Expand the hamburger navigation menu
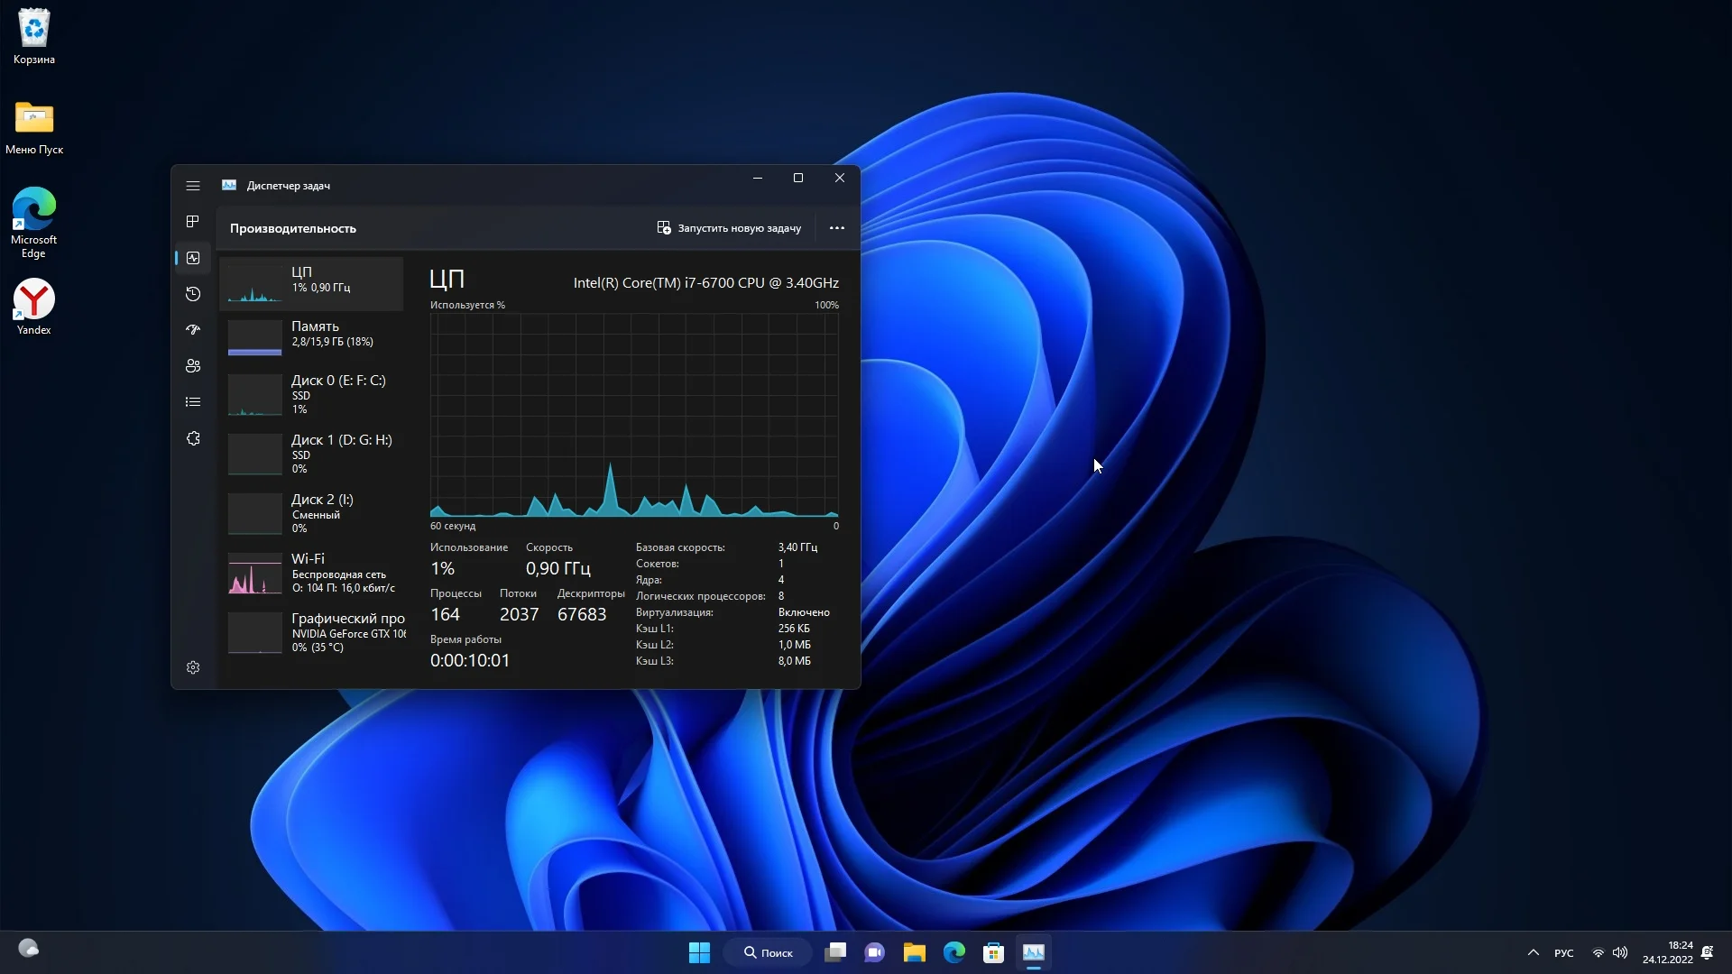This screenshot has height=974, width=1732. tap(192, 186)
